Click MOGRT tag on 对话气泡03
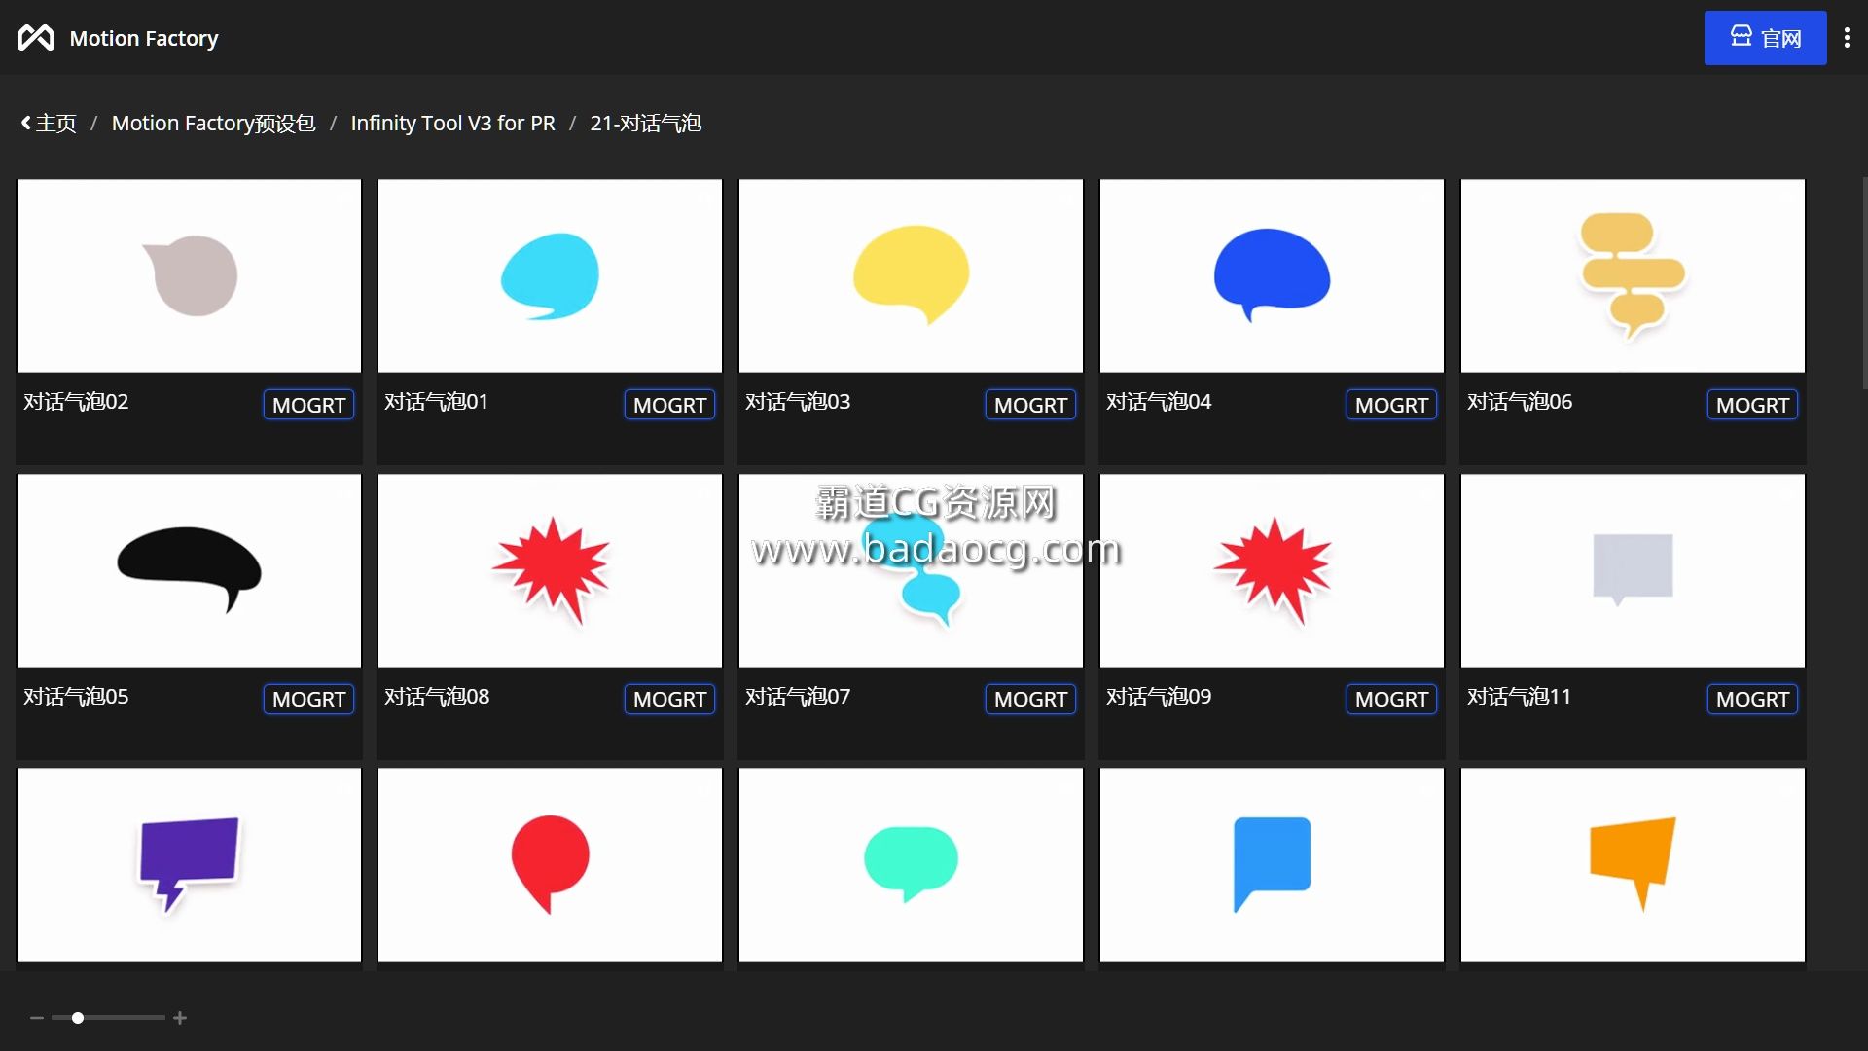 pyautogui.click(x=1030, y=405)
